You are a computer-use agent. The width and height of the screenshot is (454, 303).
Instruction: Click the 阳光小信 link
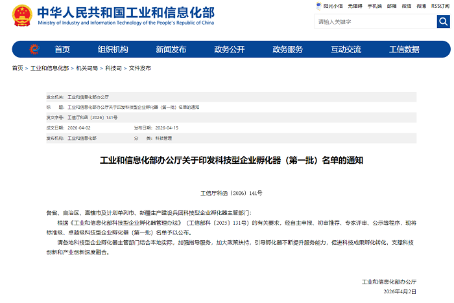(333, 6)
